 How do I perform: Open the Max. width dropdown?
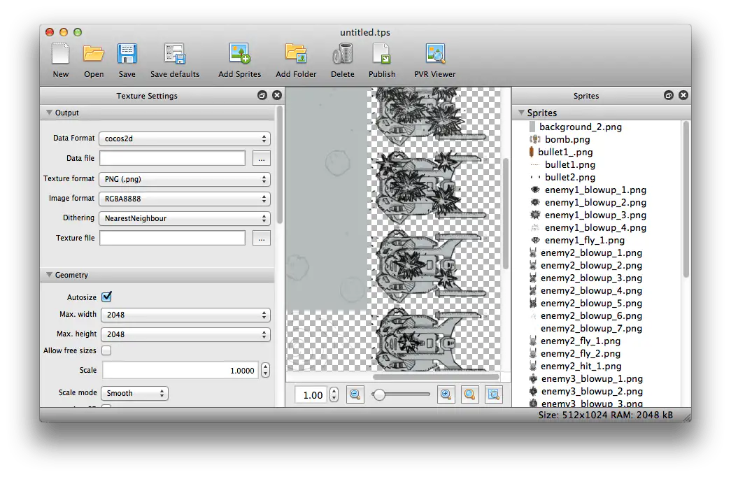point(185,315)
